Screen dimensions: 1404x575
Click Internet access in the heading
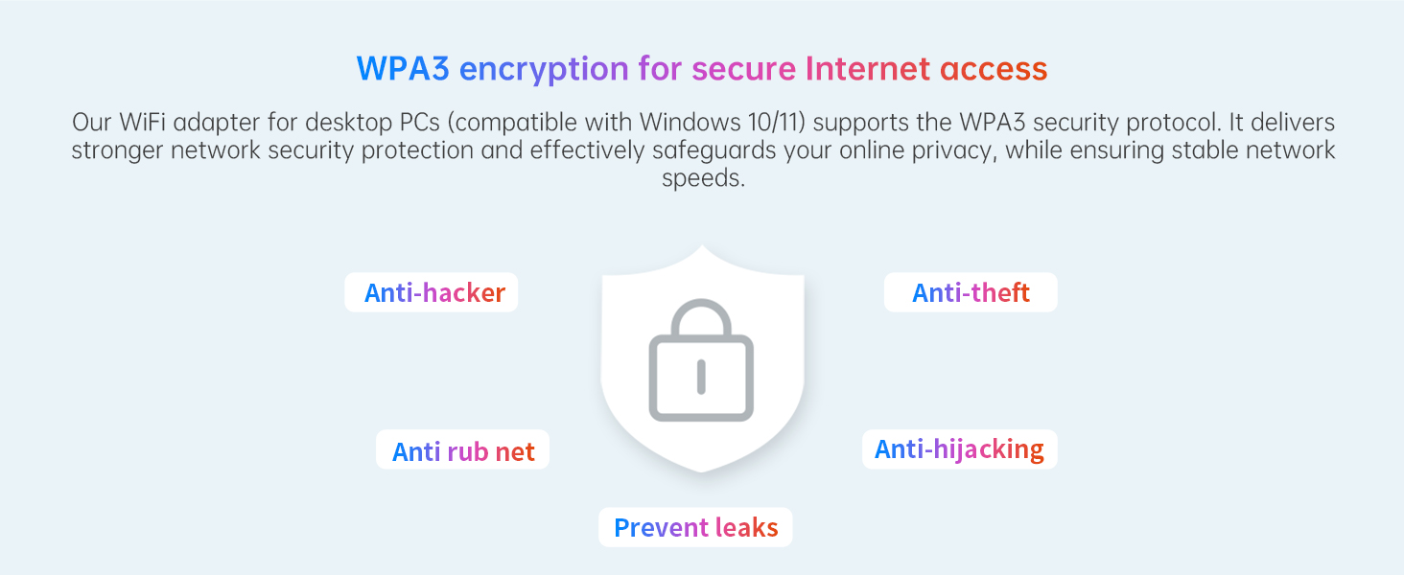point(925,69)
